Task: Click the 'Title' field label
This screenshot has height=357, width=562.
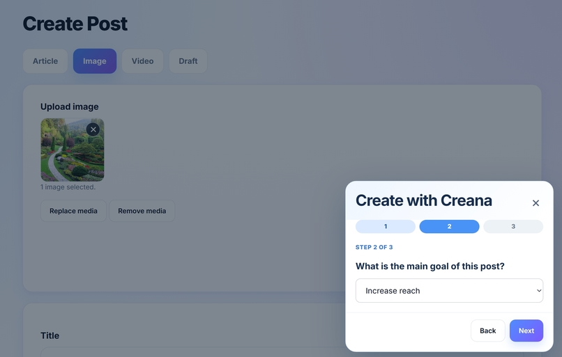Action: (x=50, y=335)
